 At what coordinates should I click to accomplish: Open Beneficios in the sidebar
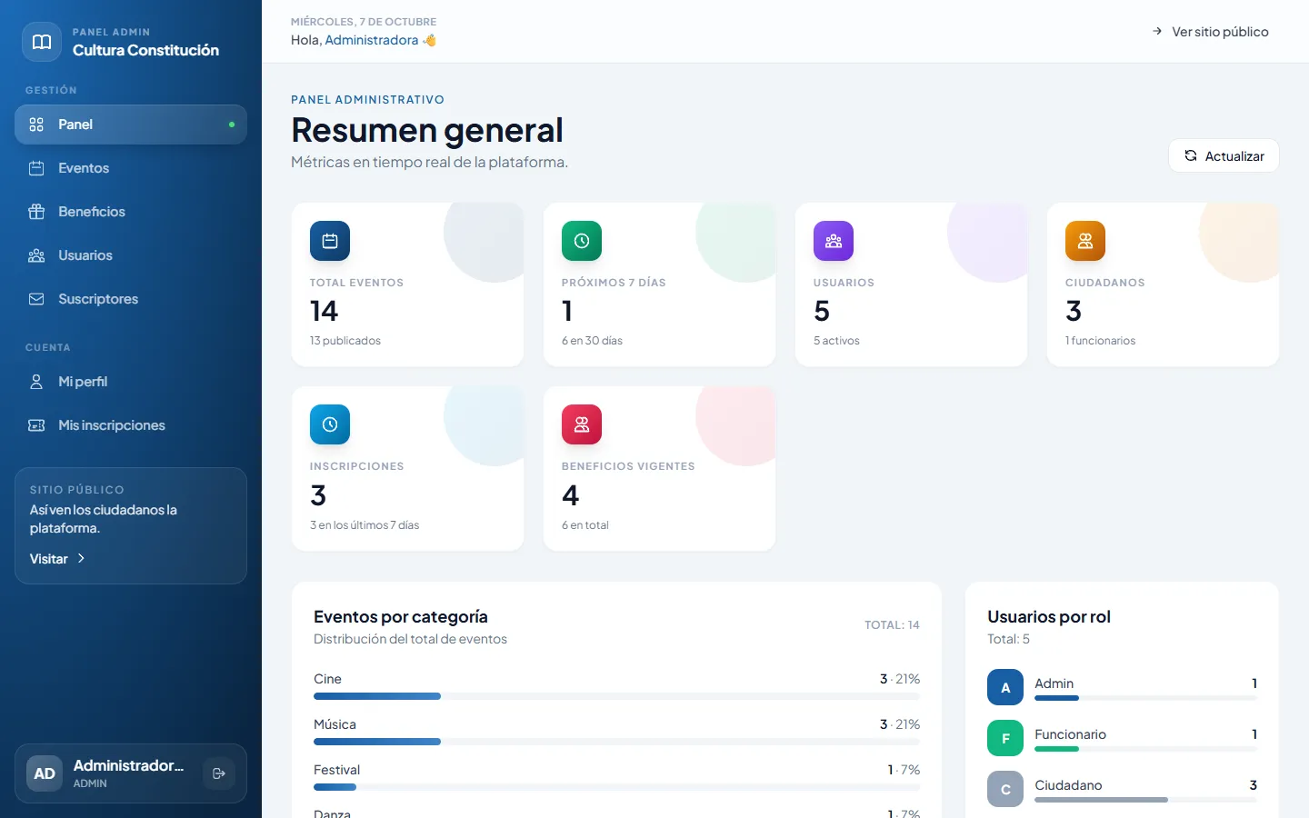tap(131, 212)
